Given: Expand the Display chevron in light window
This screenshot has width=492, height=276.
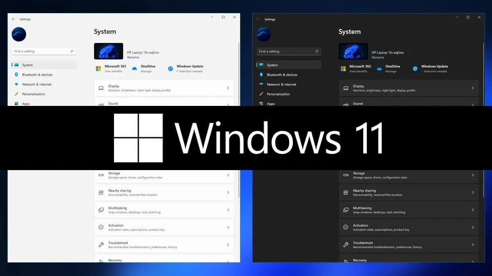Looking at the screenshot, I should point(228,88).
